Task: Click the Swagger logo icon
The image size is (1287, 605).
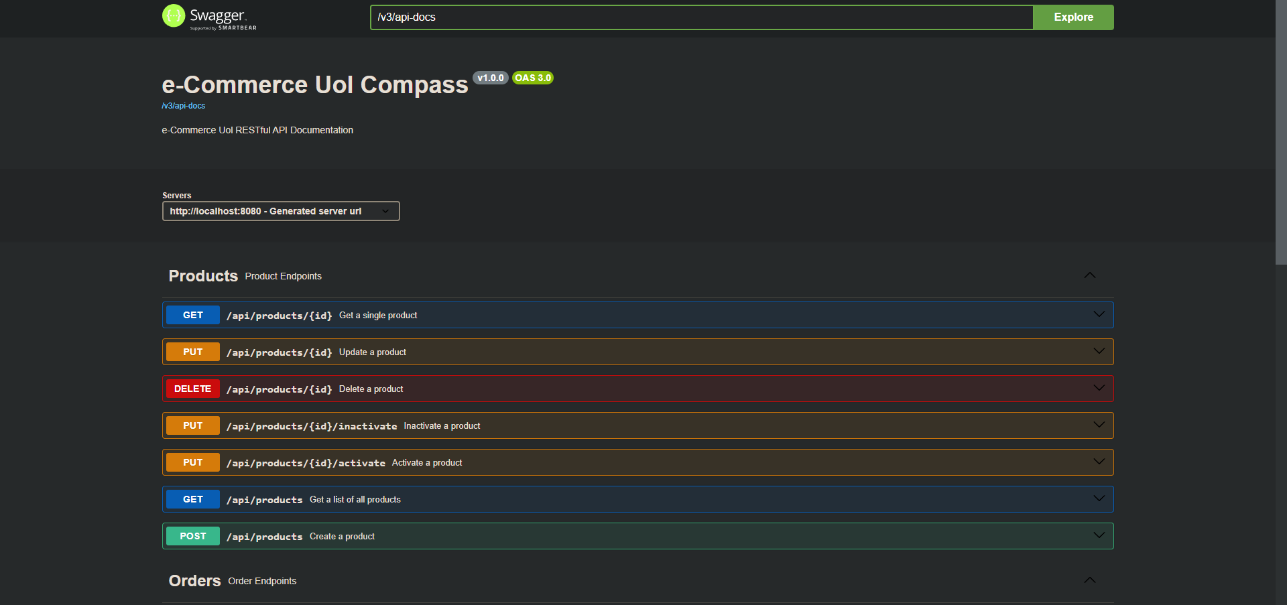Action: tap(174, 16)
